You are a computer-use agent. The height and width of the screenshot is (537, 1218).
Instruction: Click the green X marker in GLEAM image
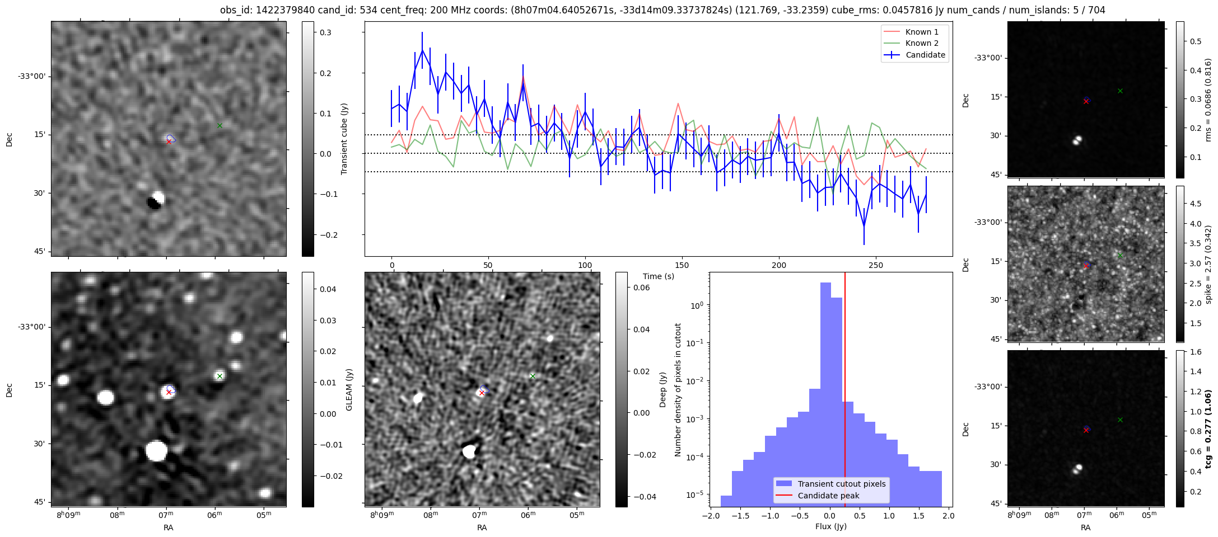click(220, 376)
